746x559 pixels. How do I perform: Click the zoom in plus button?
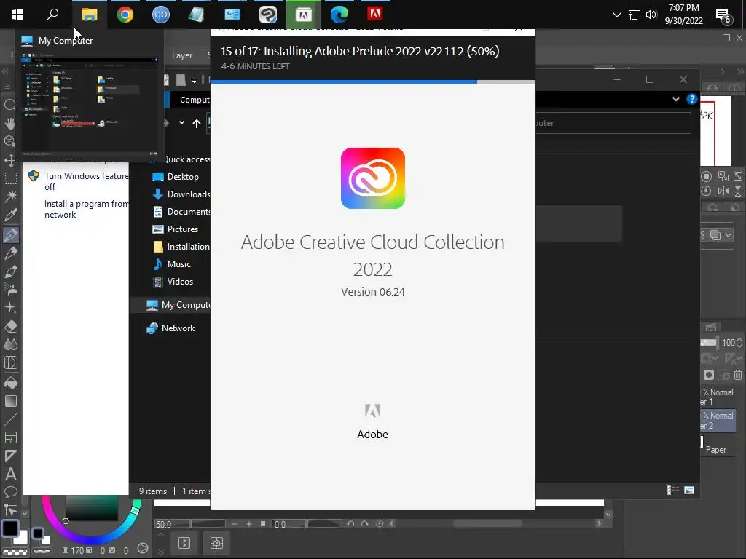click(x=249, y=524)
